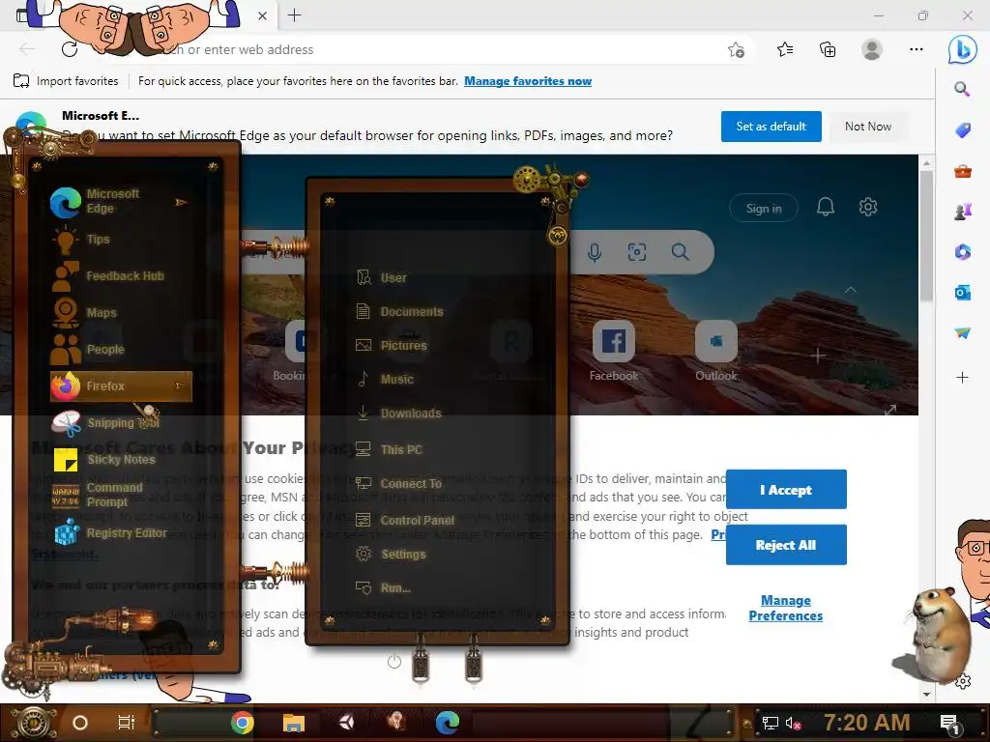The width and height of the screenshot is (990, 742).
Task: Click Import favorites
Action: pos(66,81)
